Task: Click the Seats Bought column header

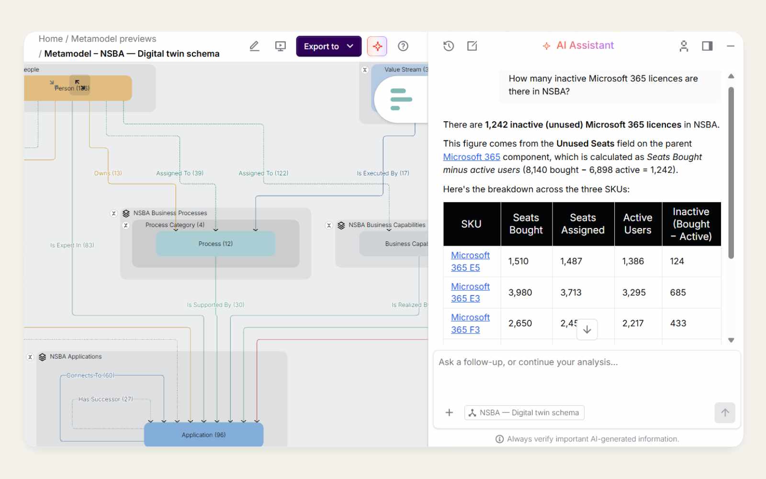Action: (526, 224)
